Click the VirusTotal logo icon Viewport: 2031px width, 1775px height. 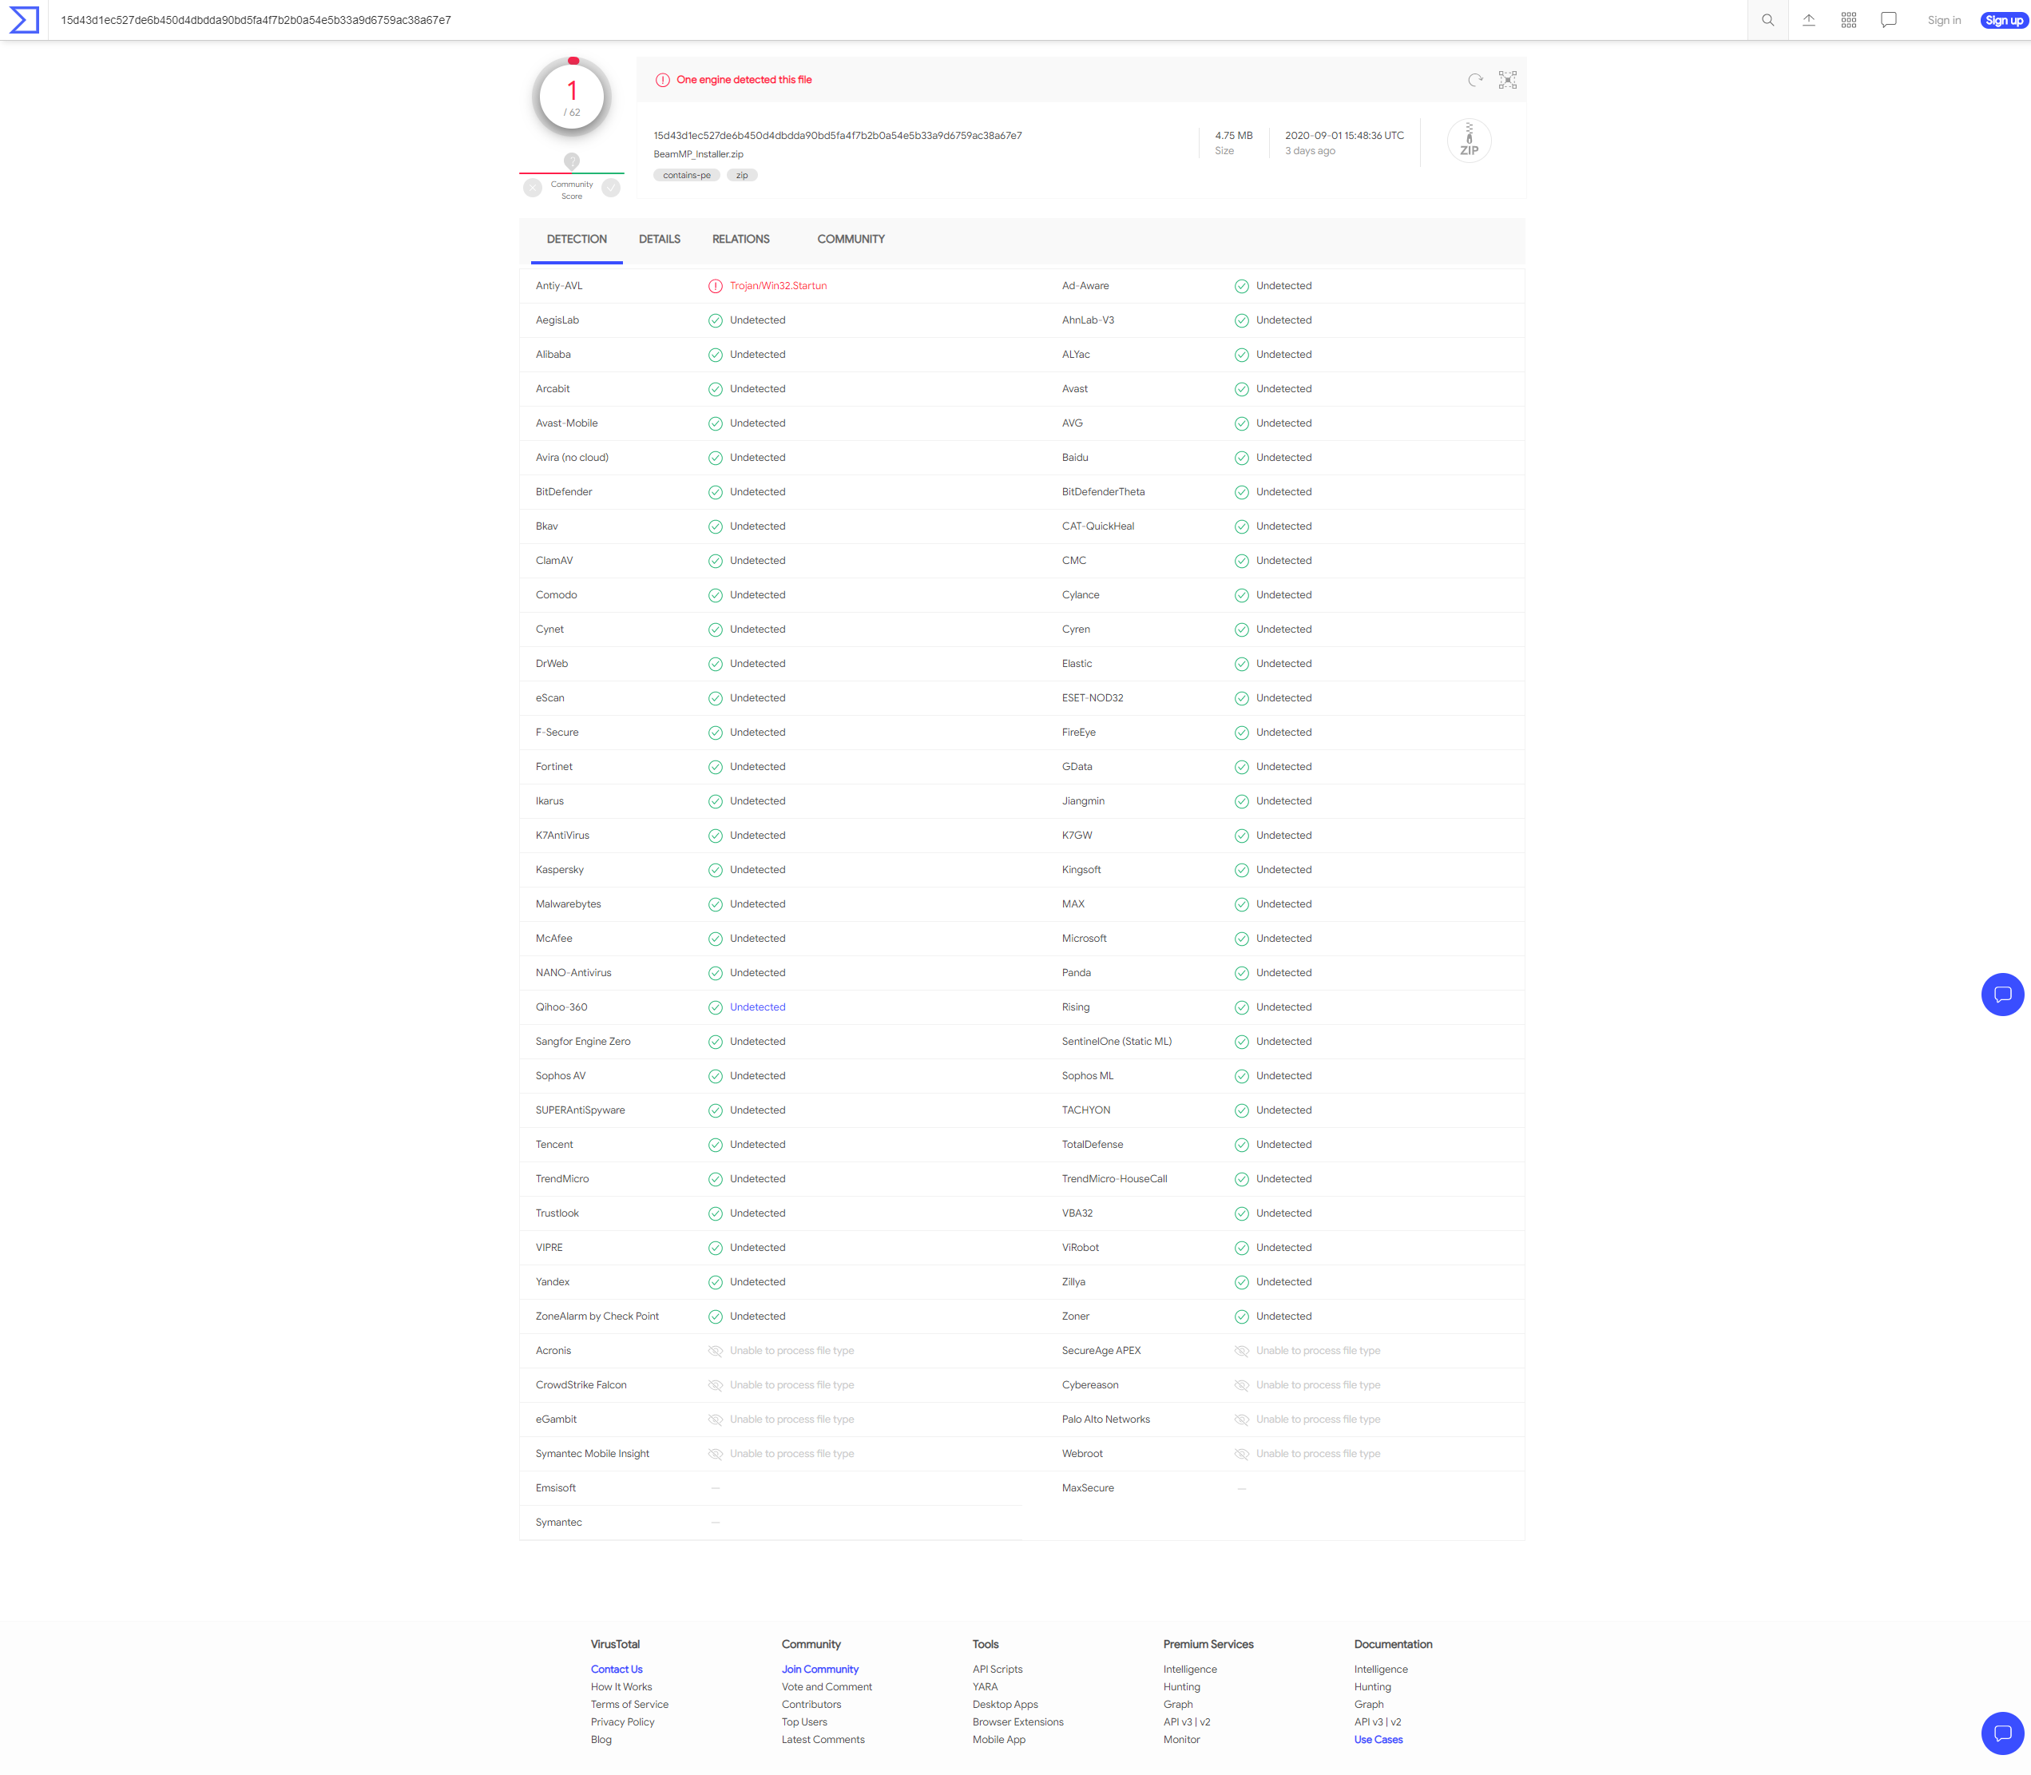[x=24, y=20]
